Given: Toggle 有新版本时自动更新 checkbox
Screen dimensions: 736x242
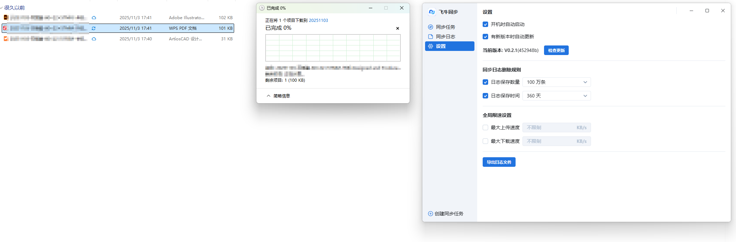Looking at the screenshot, I should coord(485,37).
